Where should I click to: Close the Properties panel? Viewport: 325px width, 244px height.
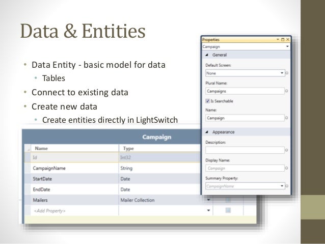[287, 39]
